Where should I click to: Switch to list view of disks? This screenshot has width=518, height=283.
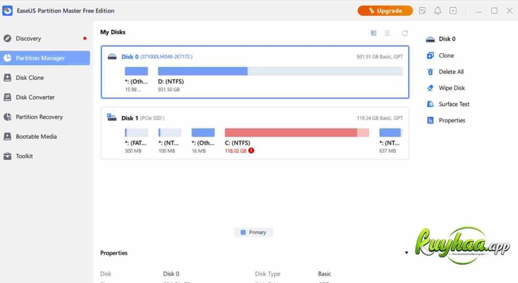pyautogui.click(x=387, y=33)
